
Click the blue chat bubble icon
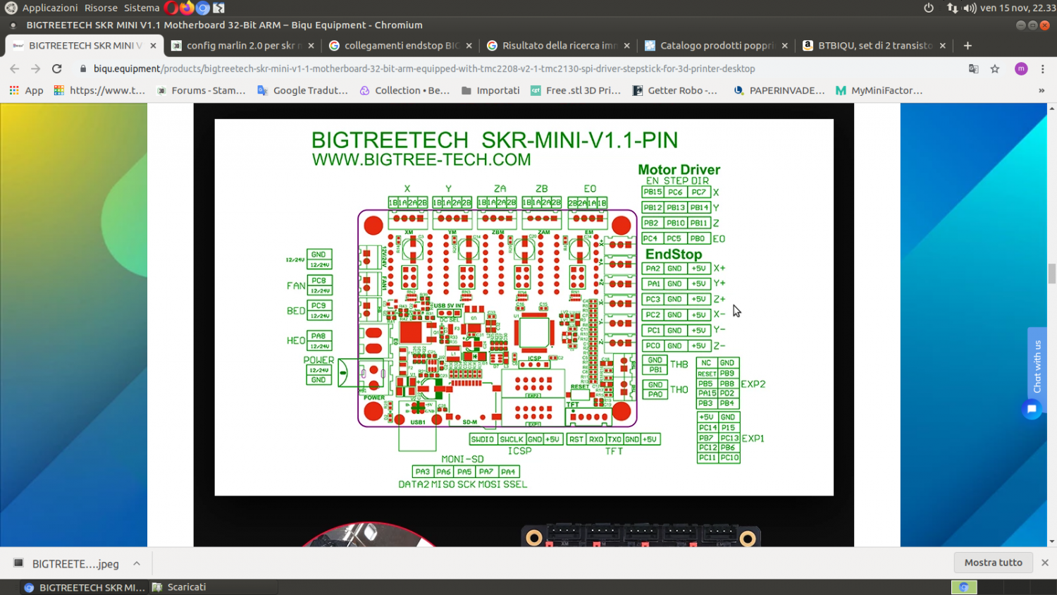1032,409
